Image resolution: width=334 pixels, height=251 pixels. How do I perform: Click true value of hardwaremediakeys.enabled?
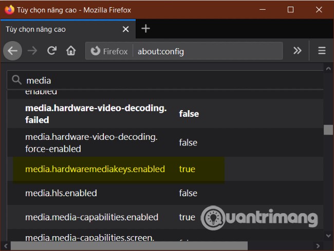pos(187,169)
